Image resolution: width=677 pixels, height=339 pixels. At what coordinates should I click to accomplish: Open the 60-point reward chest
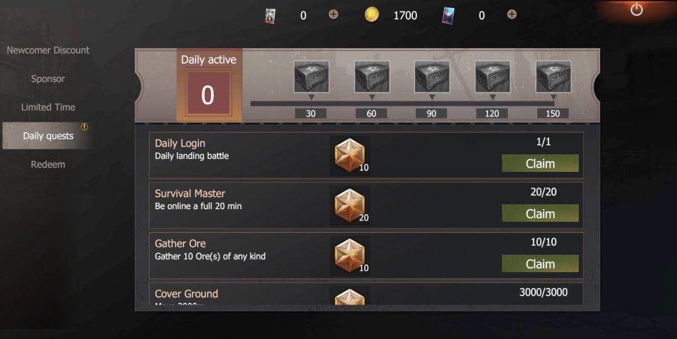372,76
